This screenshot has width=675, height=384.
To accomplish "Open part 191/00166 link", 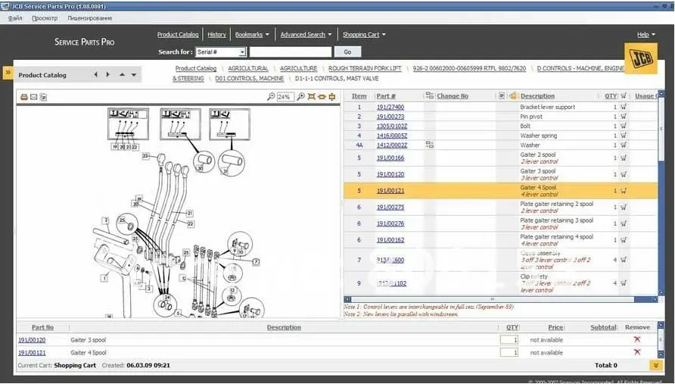I will pos(390,158).
